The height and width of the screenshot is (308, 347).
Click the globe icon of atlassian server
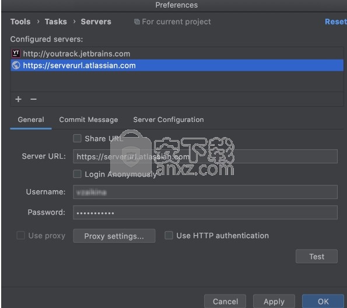pos(16,65)
